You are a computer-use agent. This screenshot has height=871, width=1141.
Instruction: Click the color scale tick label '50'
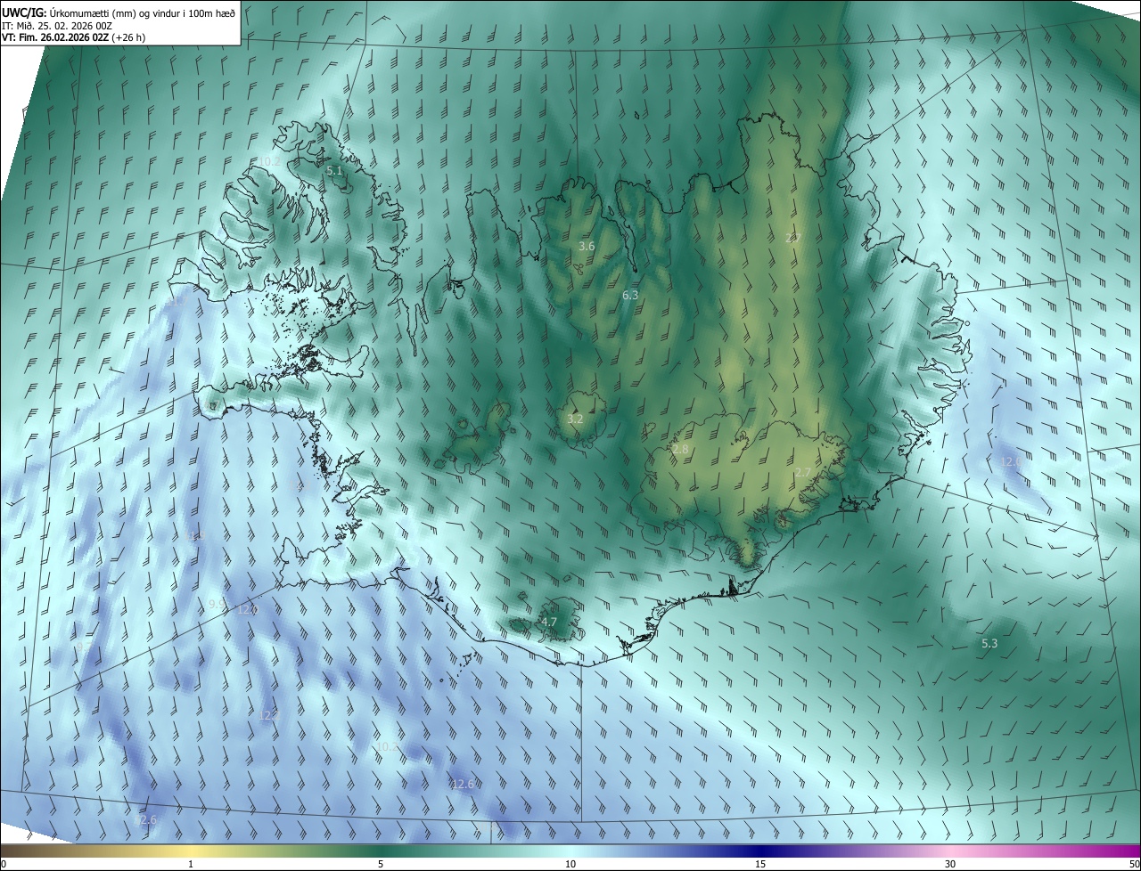pos(1134,864)
